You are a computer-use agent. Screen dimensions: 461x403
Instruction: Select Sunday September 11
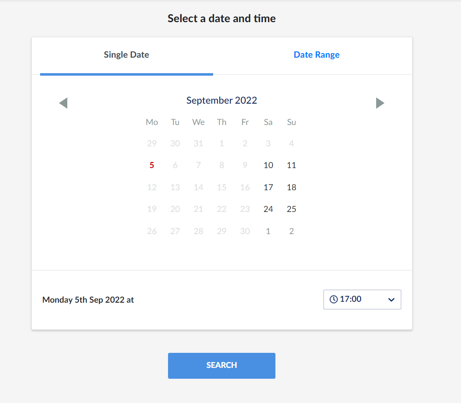pos(291,165)
